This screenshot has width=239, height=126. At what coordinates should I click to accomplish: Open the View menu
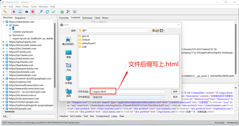[18, 7]
